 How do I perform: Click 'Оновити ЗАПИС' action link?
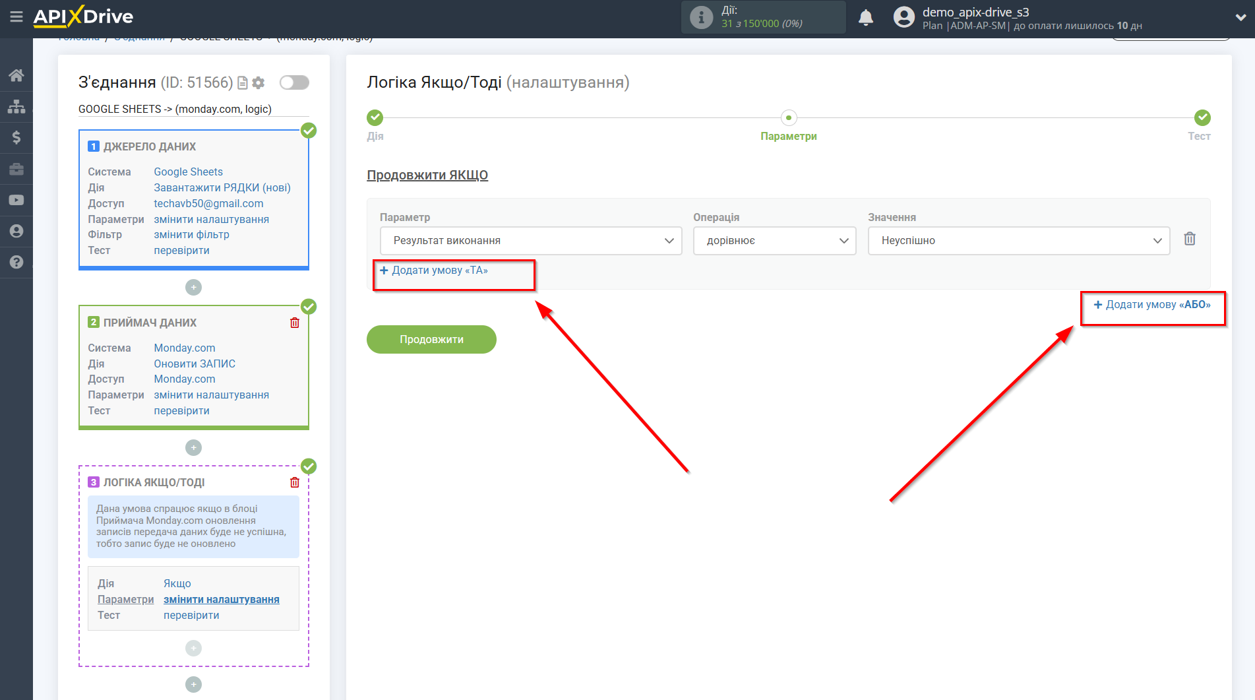[195, 364]
